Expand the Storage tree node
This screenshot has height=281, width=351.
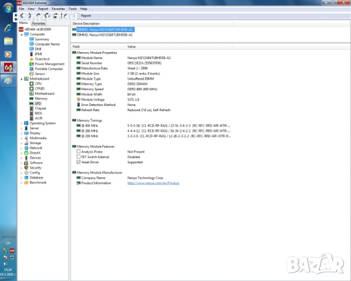coord(22,143)
